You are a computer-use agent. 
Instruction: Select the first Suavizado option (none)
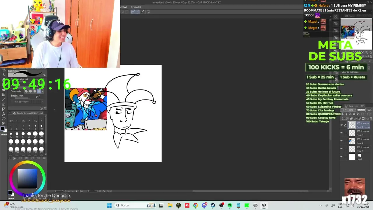click(26, 91)
